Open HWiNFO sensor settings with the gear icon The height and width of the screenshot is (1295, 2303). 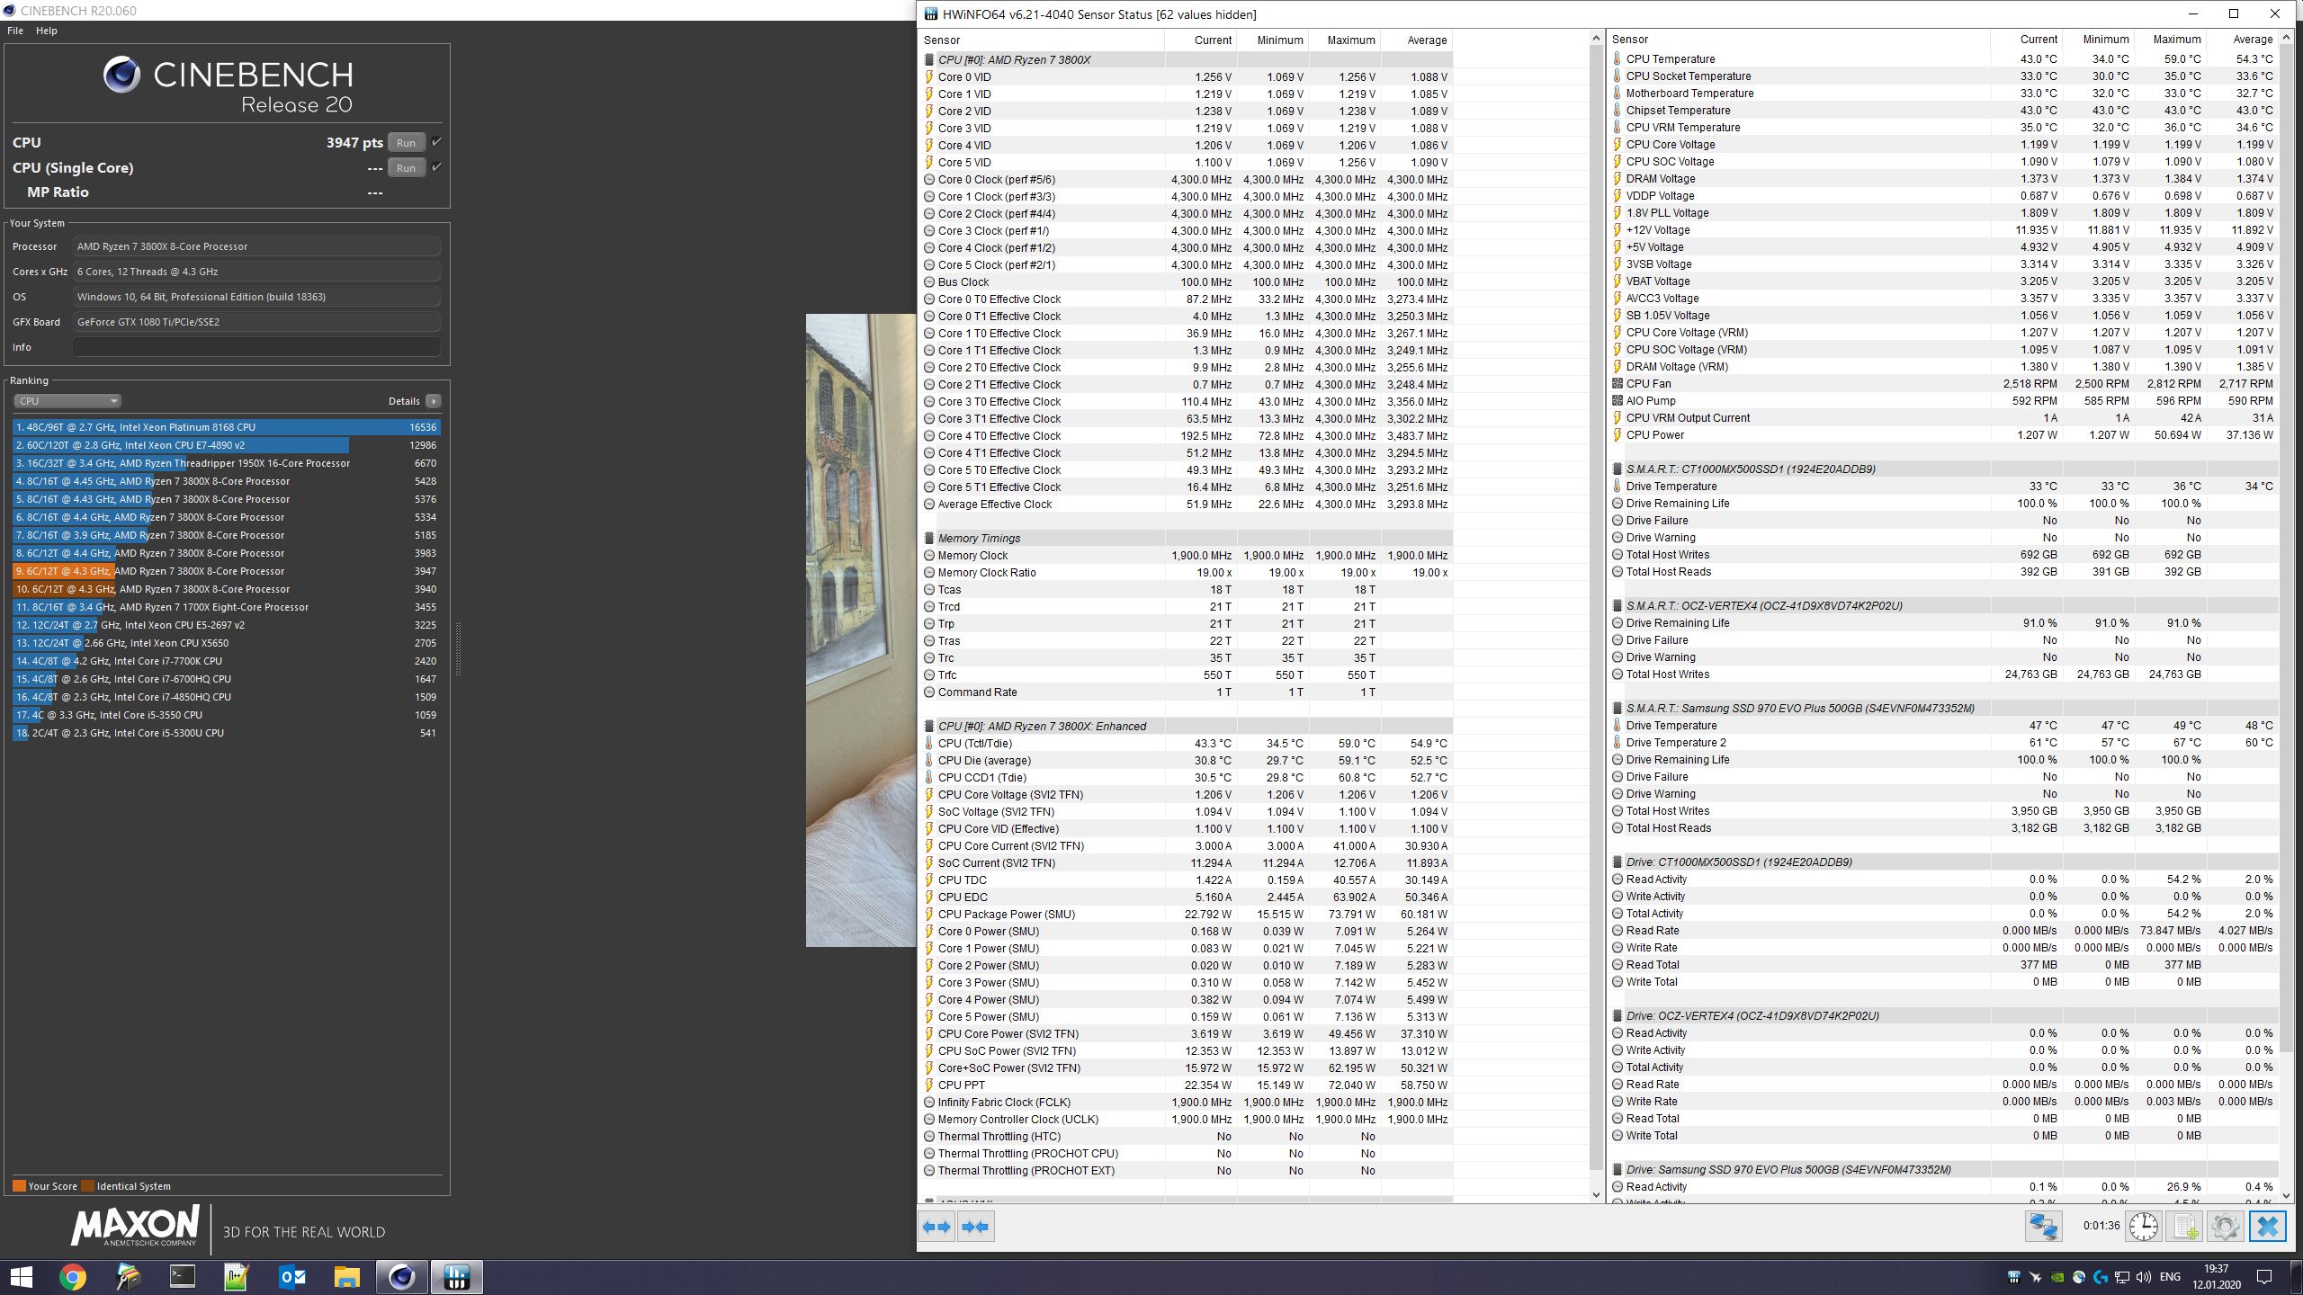[x=2225, y=1227]
